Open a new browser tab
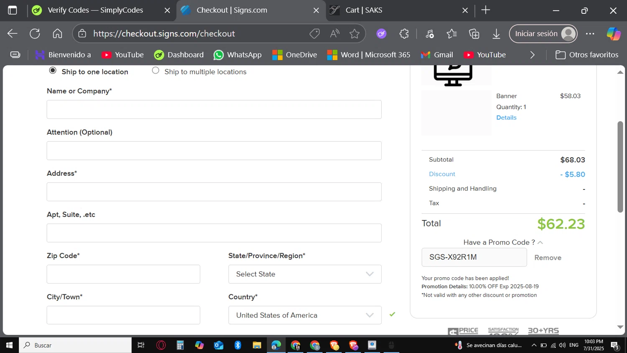The image size is (627, 353). pyautogui.click(x=485, y=10)
